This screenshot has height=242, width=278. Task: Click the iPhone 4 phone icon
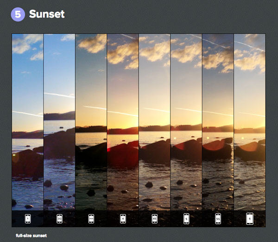[x=123, y=219]
